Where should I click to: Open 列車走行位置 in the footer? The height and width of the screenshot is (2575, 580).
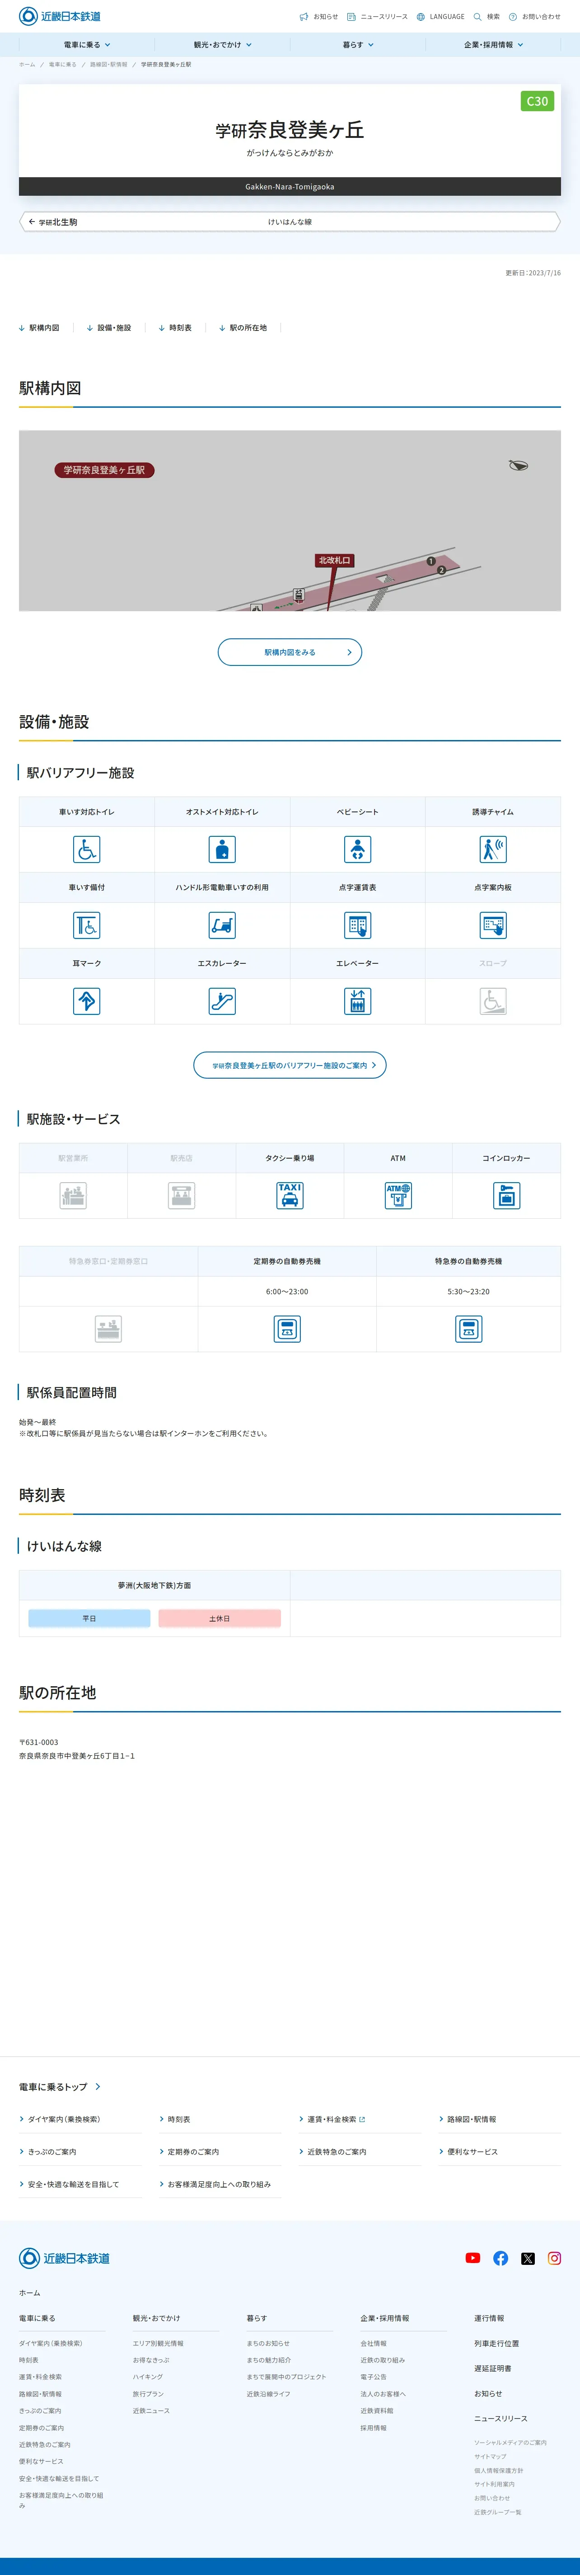point(496,2343)
